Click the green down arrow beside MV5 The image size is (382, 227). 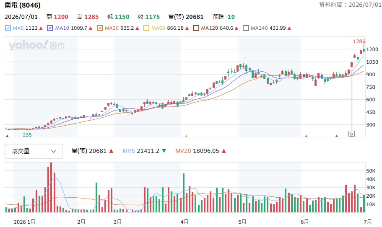tap(164, 151)
